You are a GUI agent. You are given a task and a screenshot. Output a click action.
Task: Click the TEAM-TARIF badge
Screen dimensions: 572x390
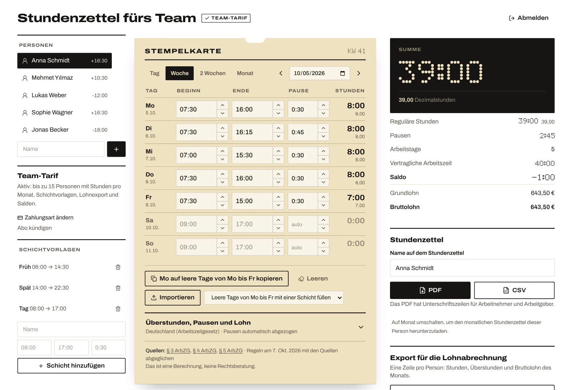click(226, 18)
